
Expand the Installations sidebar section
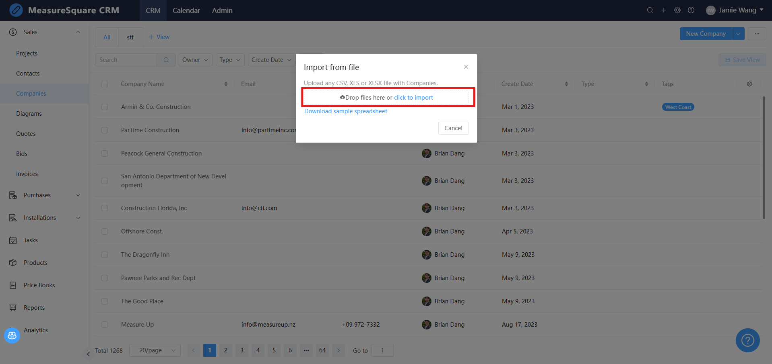[x=78, y=218]
